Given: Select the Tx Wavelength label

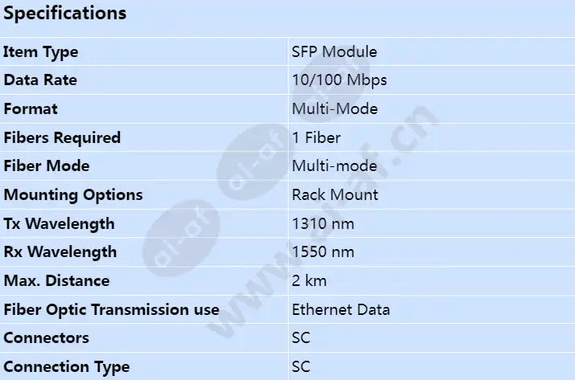Looking at the screenshot, I should (x=59, y=223).
